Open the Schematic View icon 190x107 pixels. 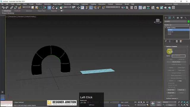pos(148,8)
